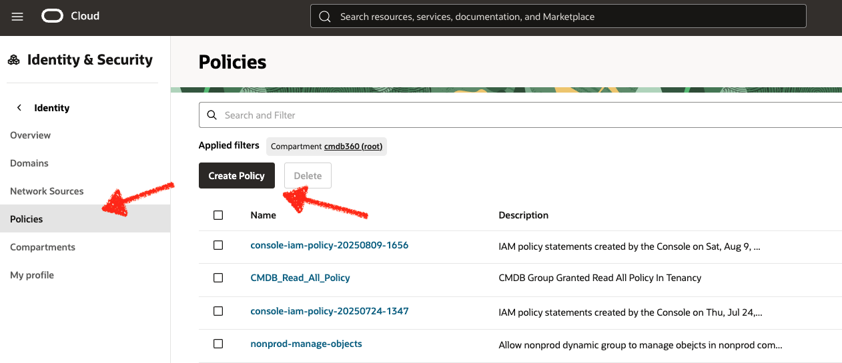Select Policies in the sidebar

(x=85, y=218)
